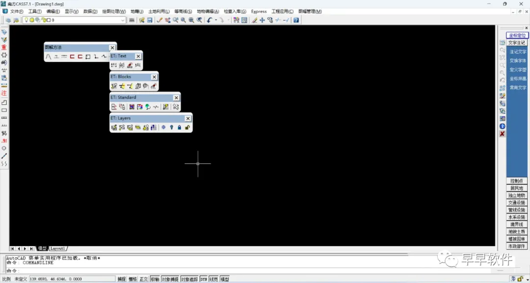The height and width of the screenshot is (283, 530).
Task: Click the diagonal line icon in left toolbar
Action: [x=4, y=156]
